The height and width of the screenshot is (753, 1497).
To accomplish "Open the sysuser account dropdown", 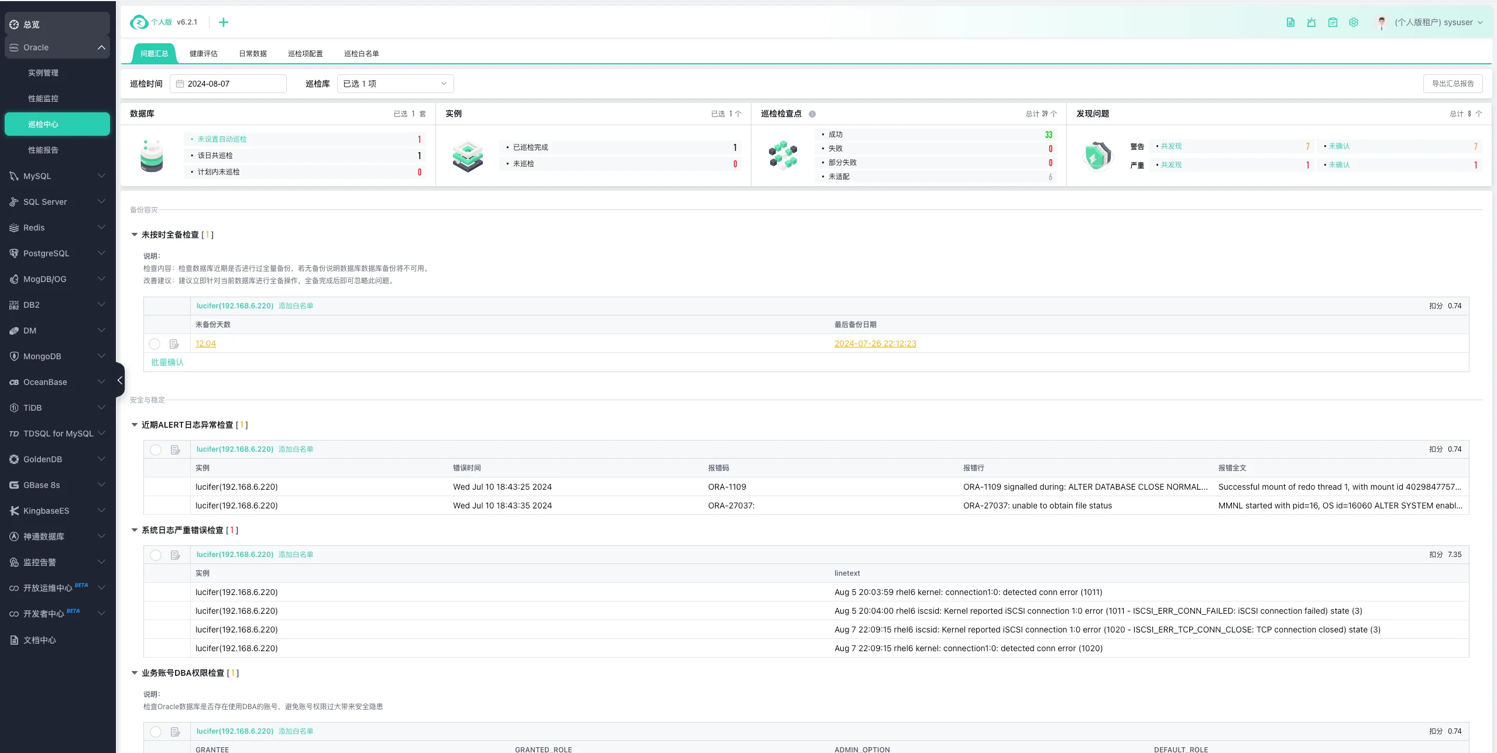I will tap(1433, 22).
